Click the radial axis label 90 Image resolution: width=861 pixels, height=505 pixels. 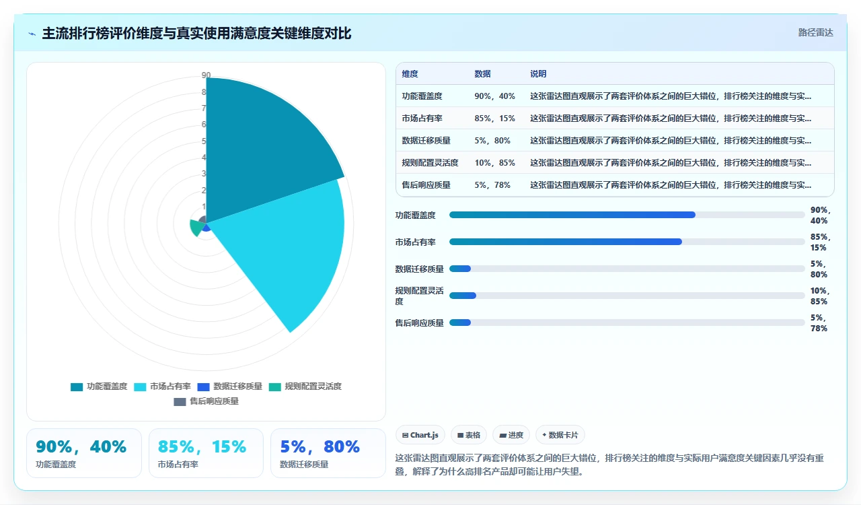click(206, 75)
